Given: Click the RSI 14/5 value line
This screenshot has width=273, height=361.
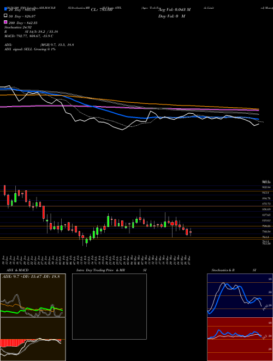Looking at the screenshot, I should click(31, 32).
